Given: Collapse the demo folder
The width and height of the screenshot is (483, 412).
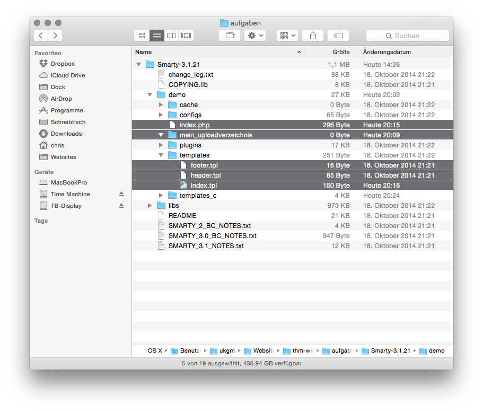Looking at the screenshot, I should (150, 94).
